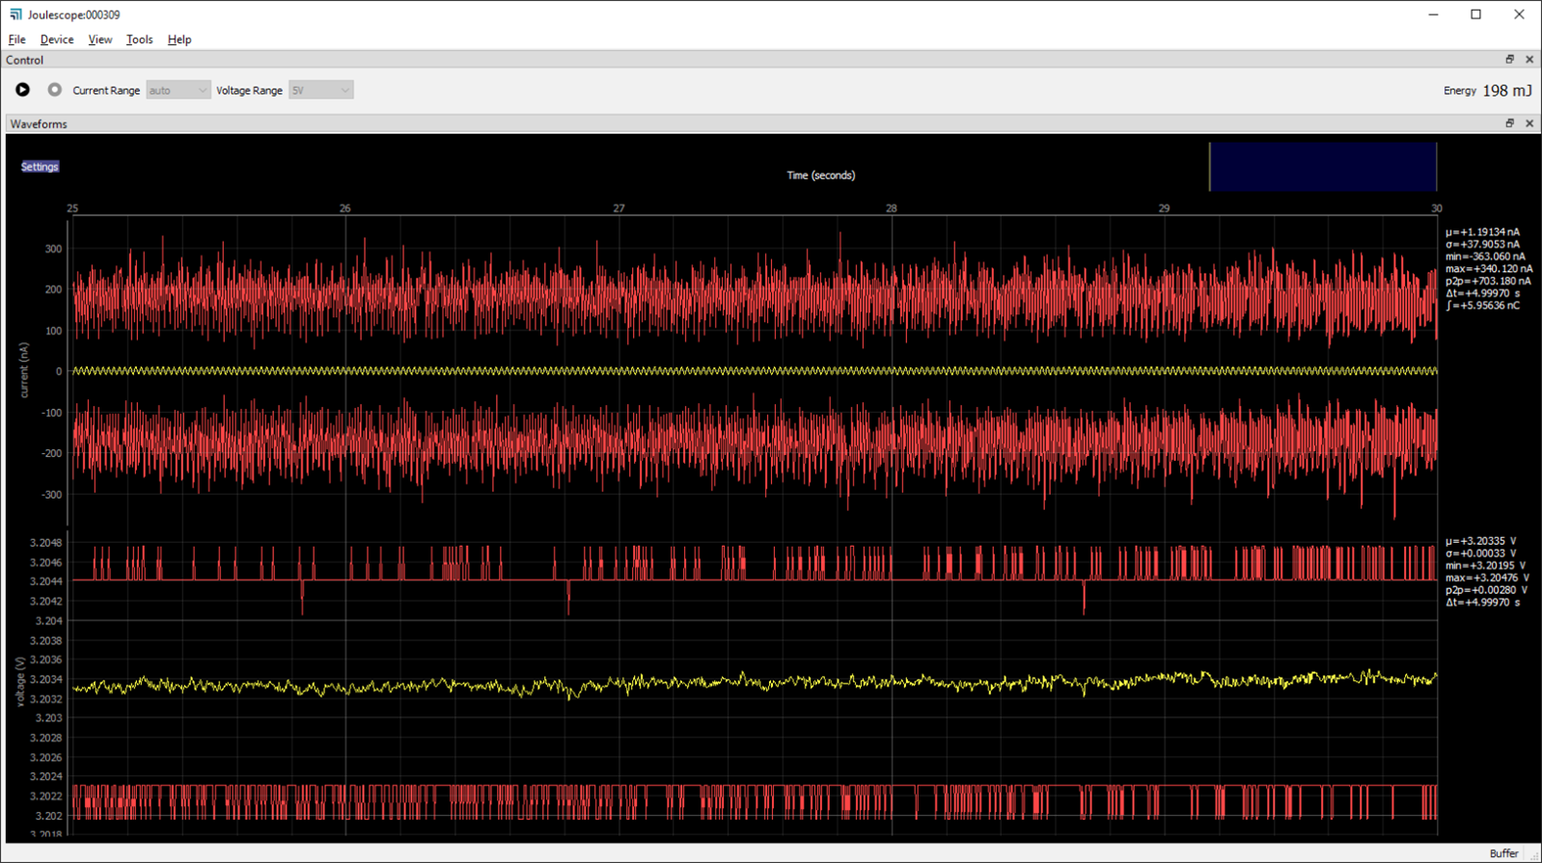
Task: Close the Waveforms panel
Action: tap(1529, 123)
